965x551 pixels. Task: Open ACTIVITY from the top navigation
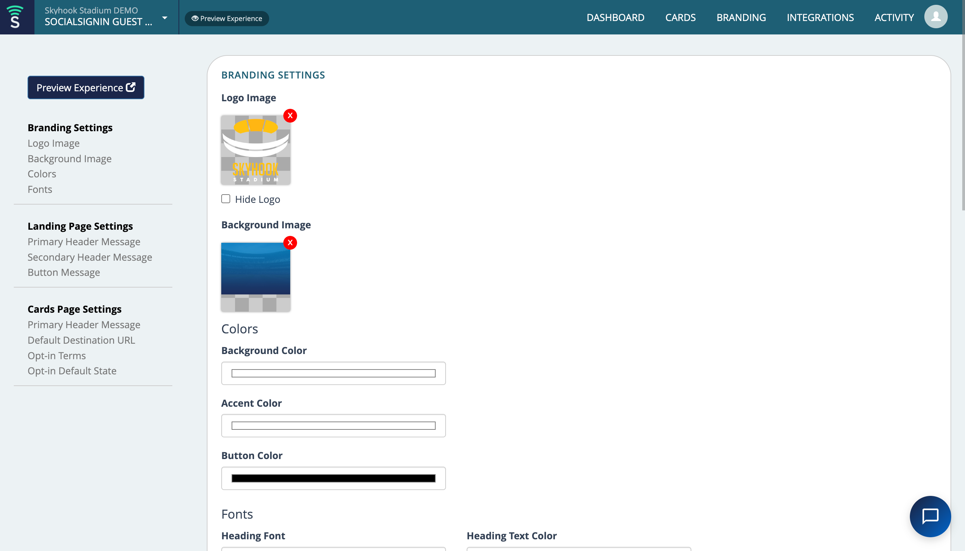(894, 18)
